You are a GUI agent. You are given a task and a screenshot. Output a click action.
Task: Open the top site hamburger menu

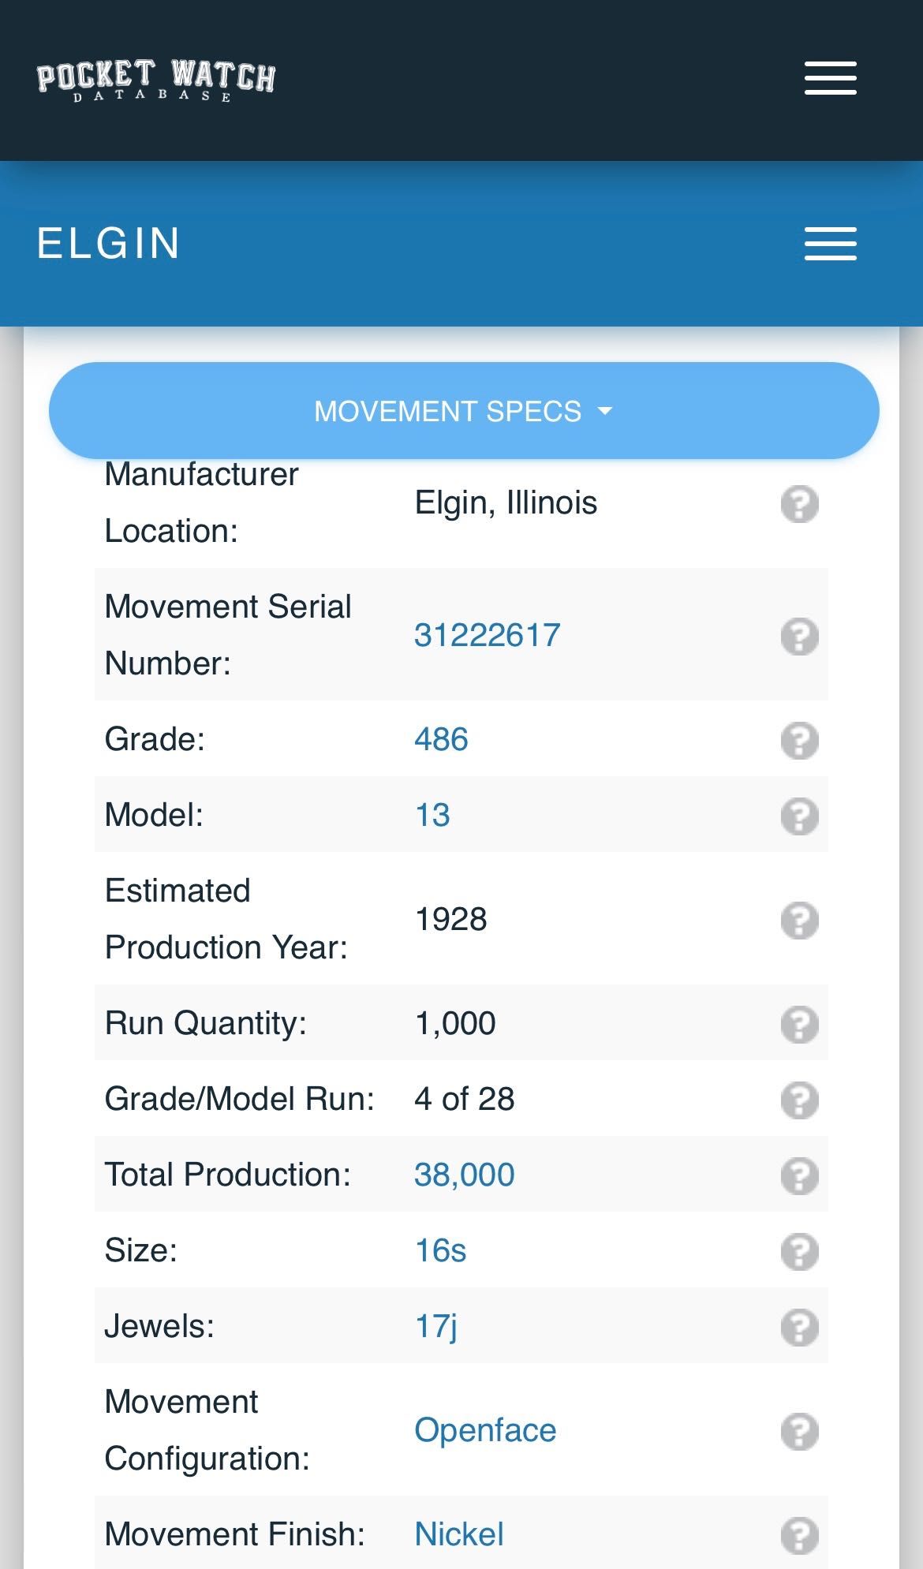pyautogui.click(x=830, y=78)
